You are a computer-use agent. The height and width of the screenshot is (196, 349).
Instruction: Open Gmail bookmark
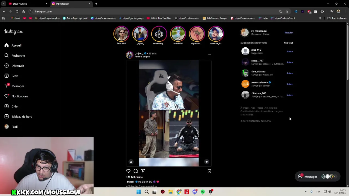click(x=15, y=18)
